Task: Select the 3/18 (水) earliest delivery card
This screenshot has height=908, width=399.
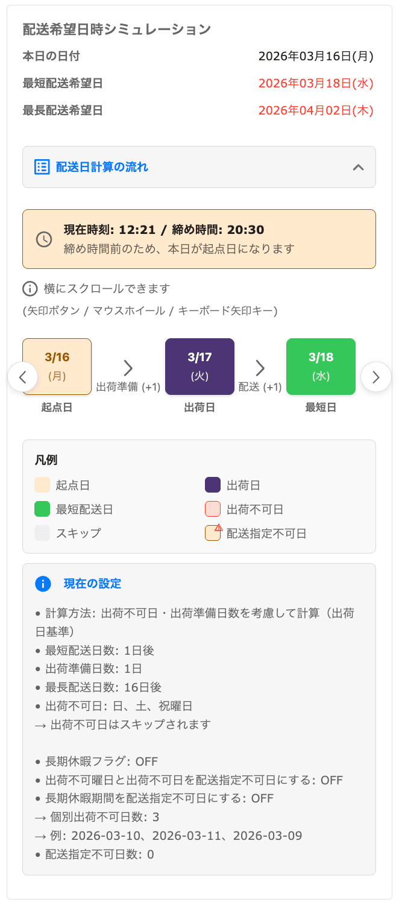Action: pyautogui.click(x=321, y=367)
